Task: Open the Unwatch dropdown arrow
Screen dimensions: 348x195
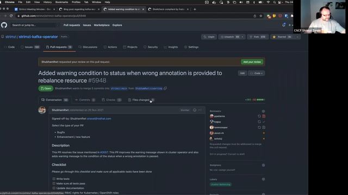Action: coord(243,37)
